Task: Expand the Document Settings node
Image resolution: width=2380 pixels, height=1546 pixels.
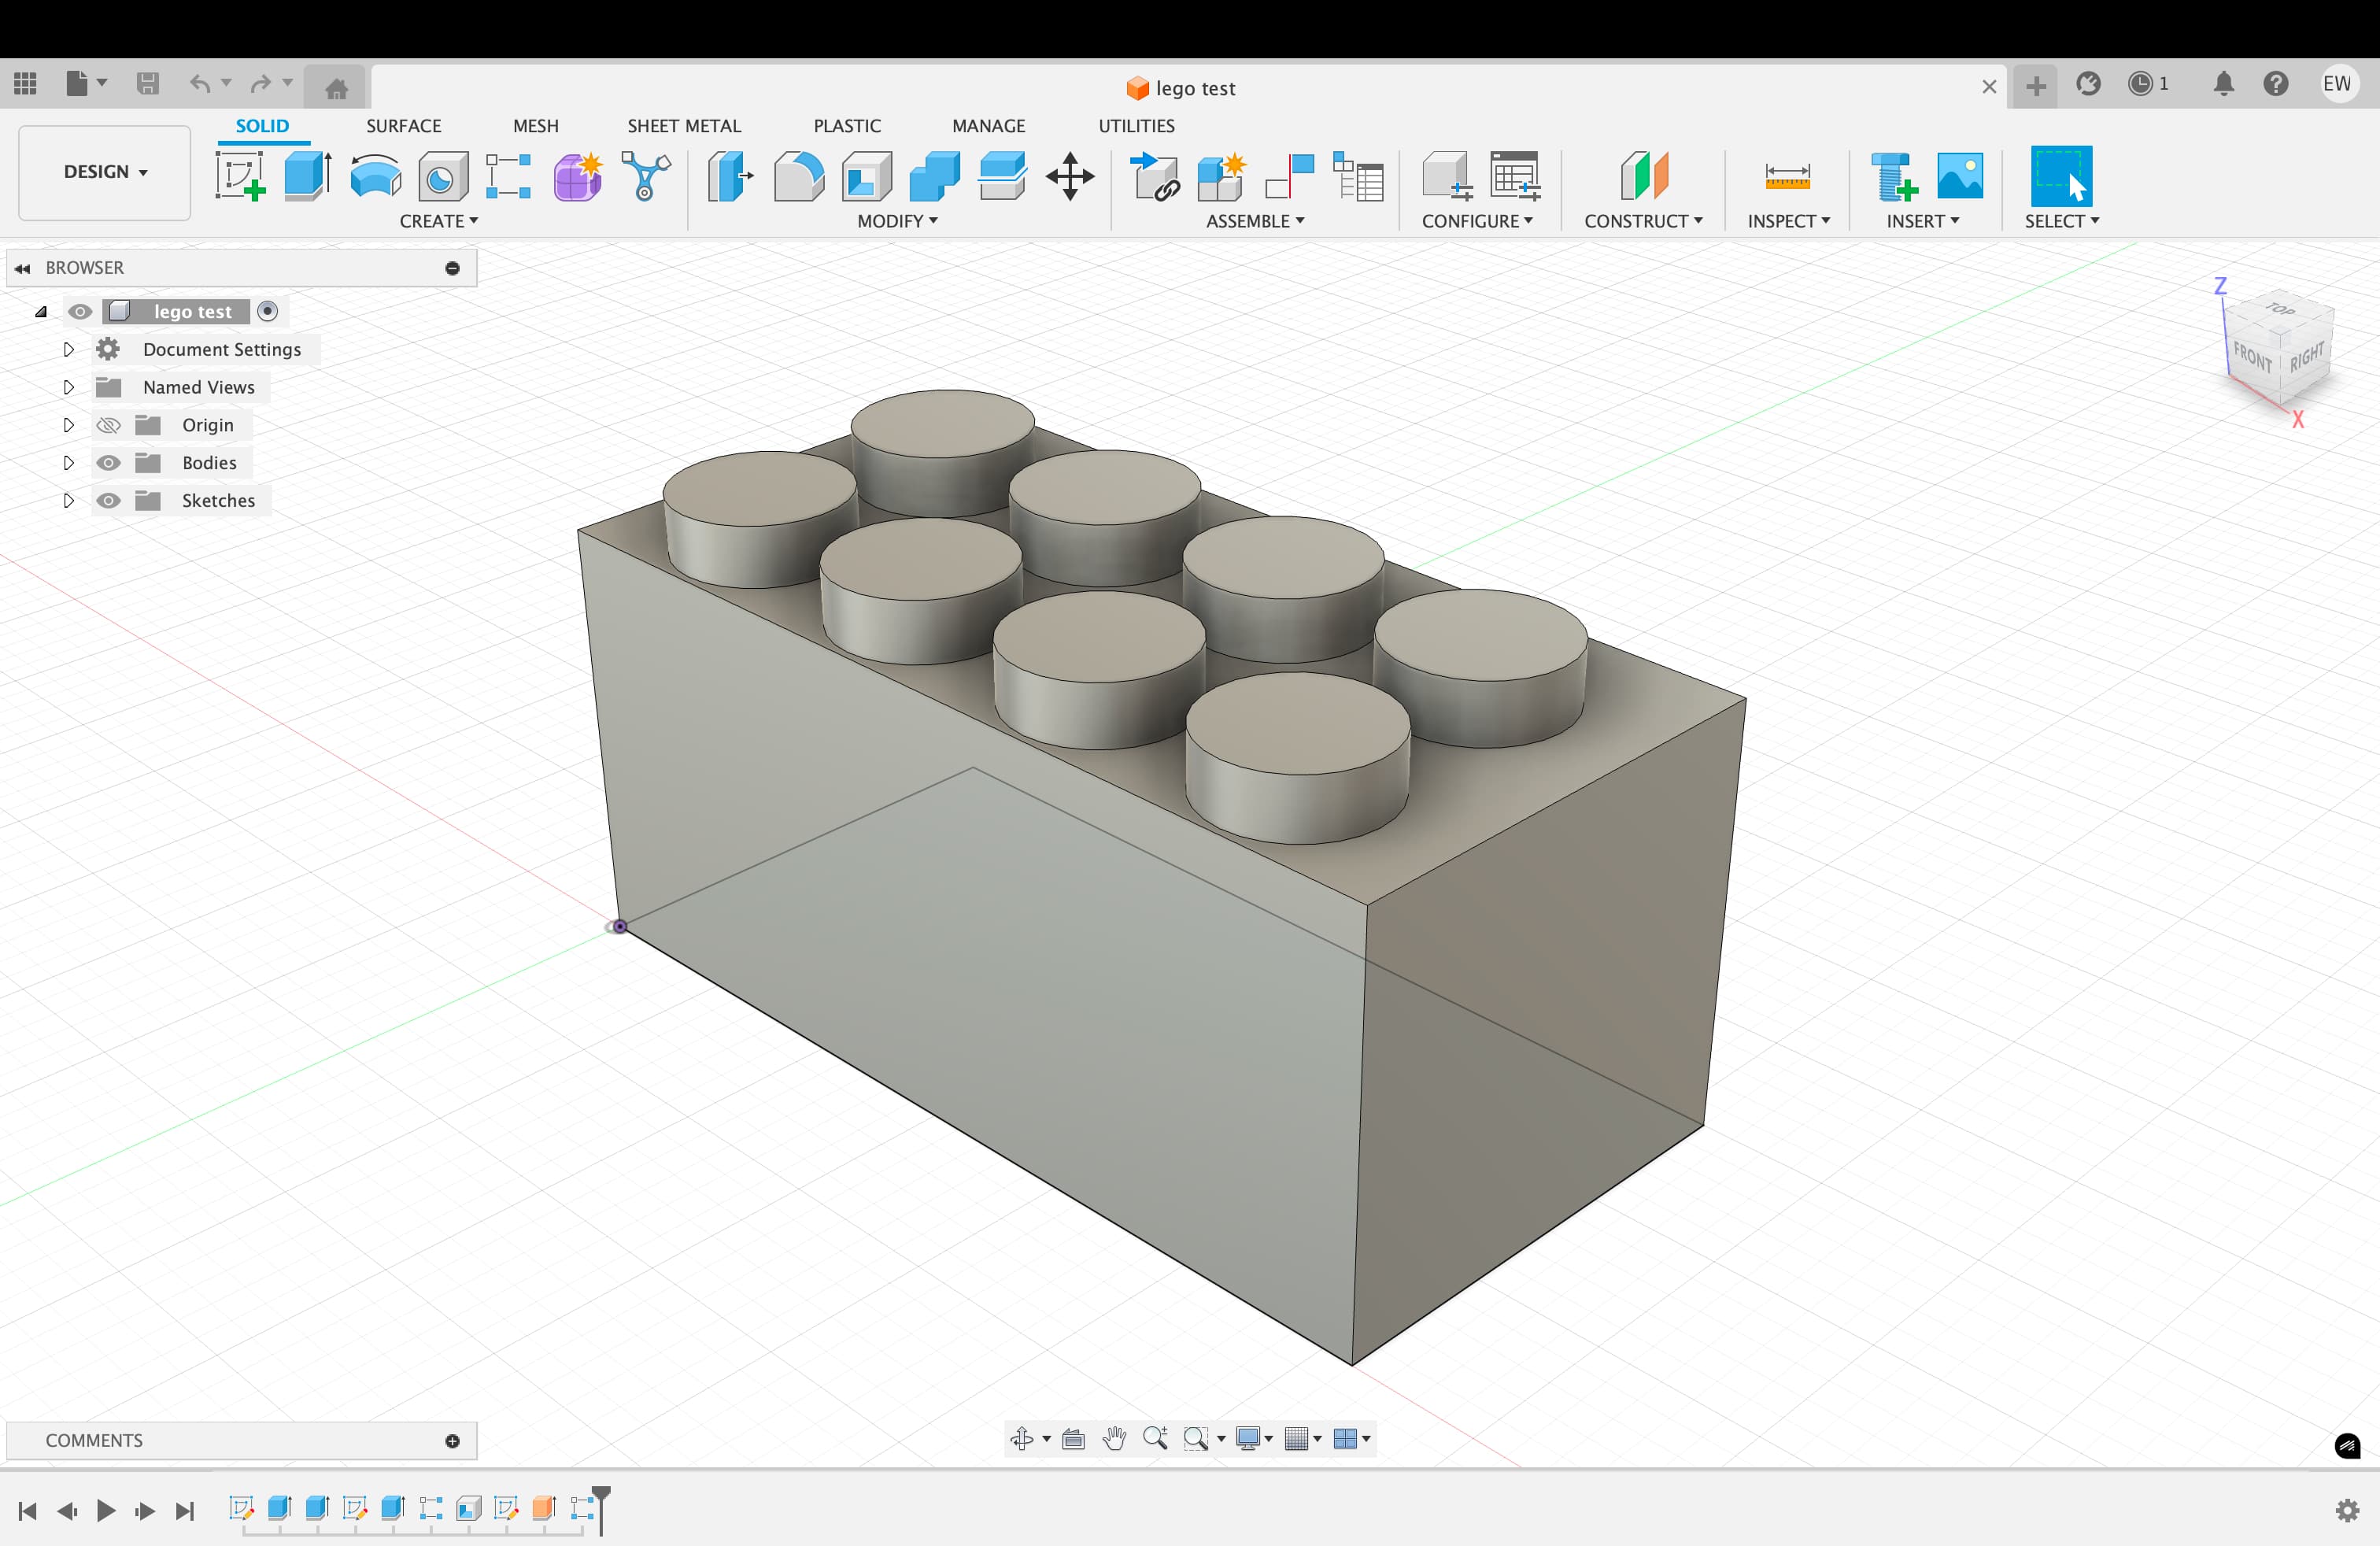Action: point(68,349)
